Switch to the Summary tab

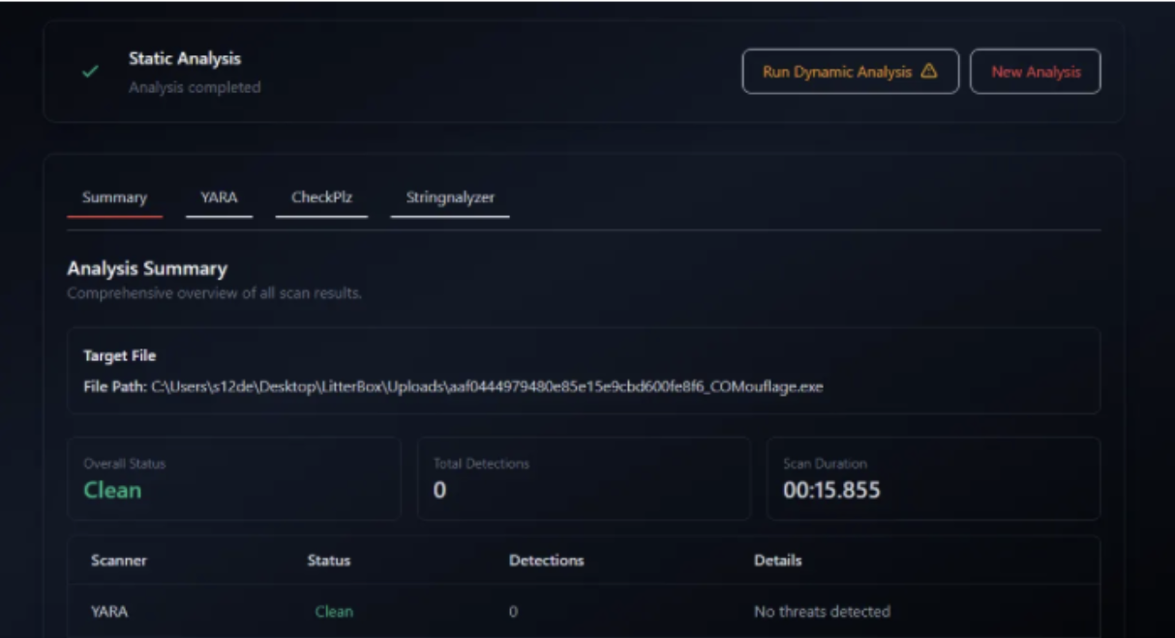pos(114,198)
